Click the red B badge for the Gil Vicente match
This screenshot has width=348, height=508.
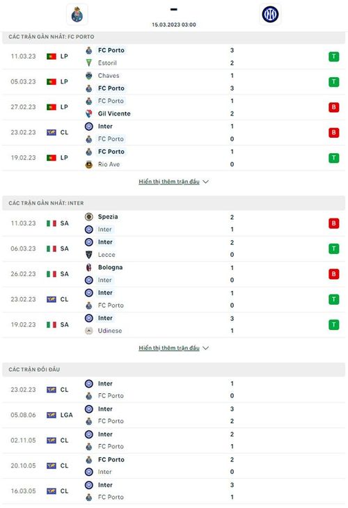click(x=334, y=107)
